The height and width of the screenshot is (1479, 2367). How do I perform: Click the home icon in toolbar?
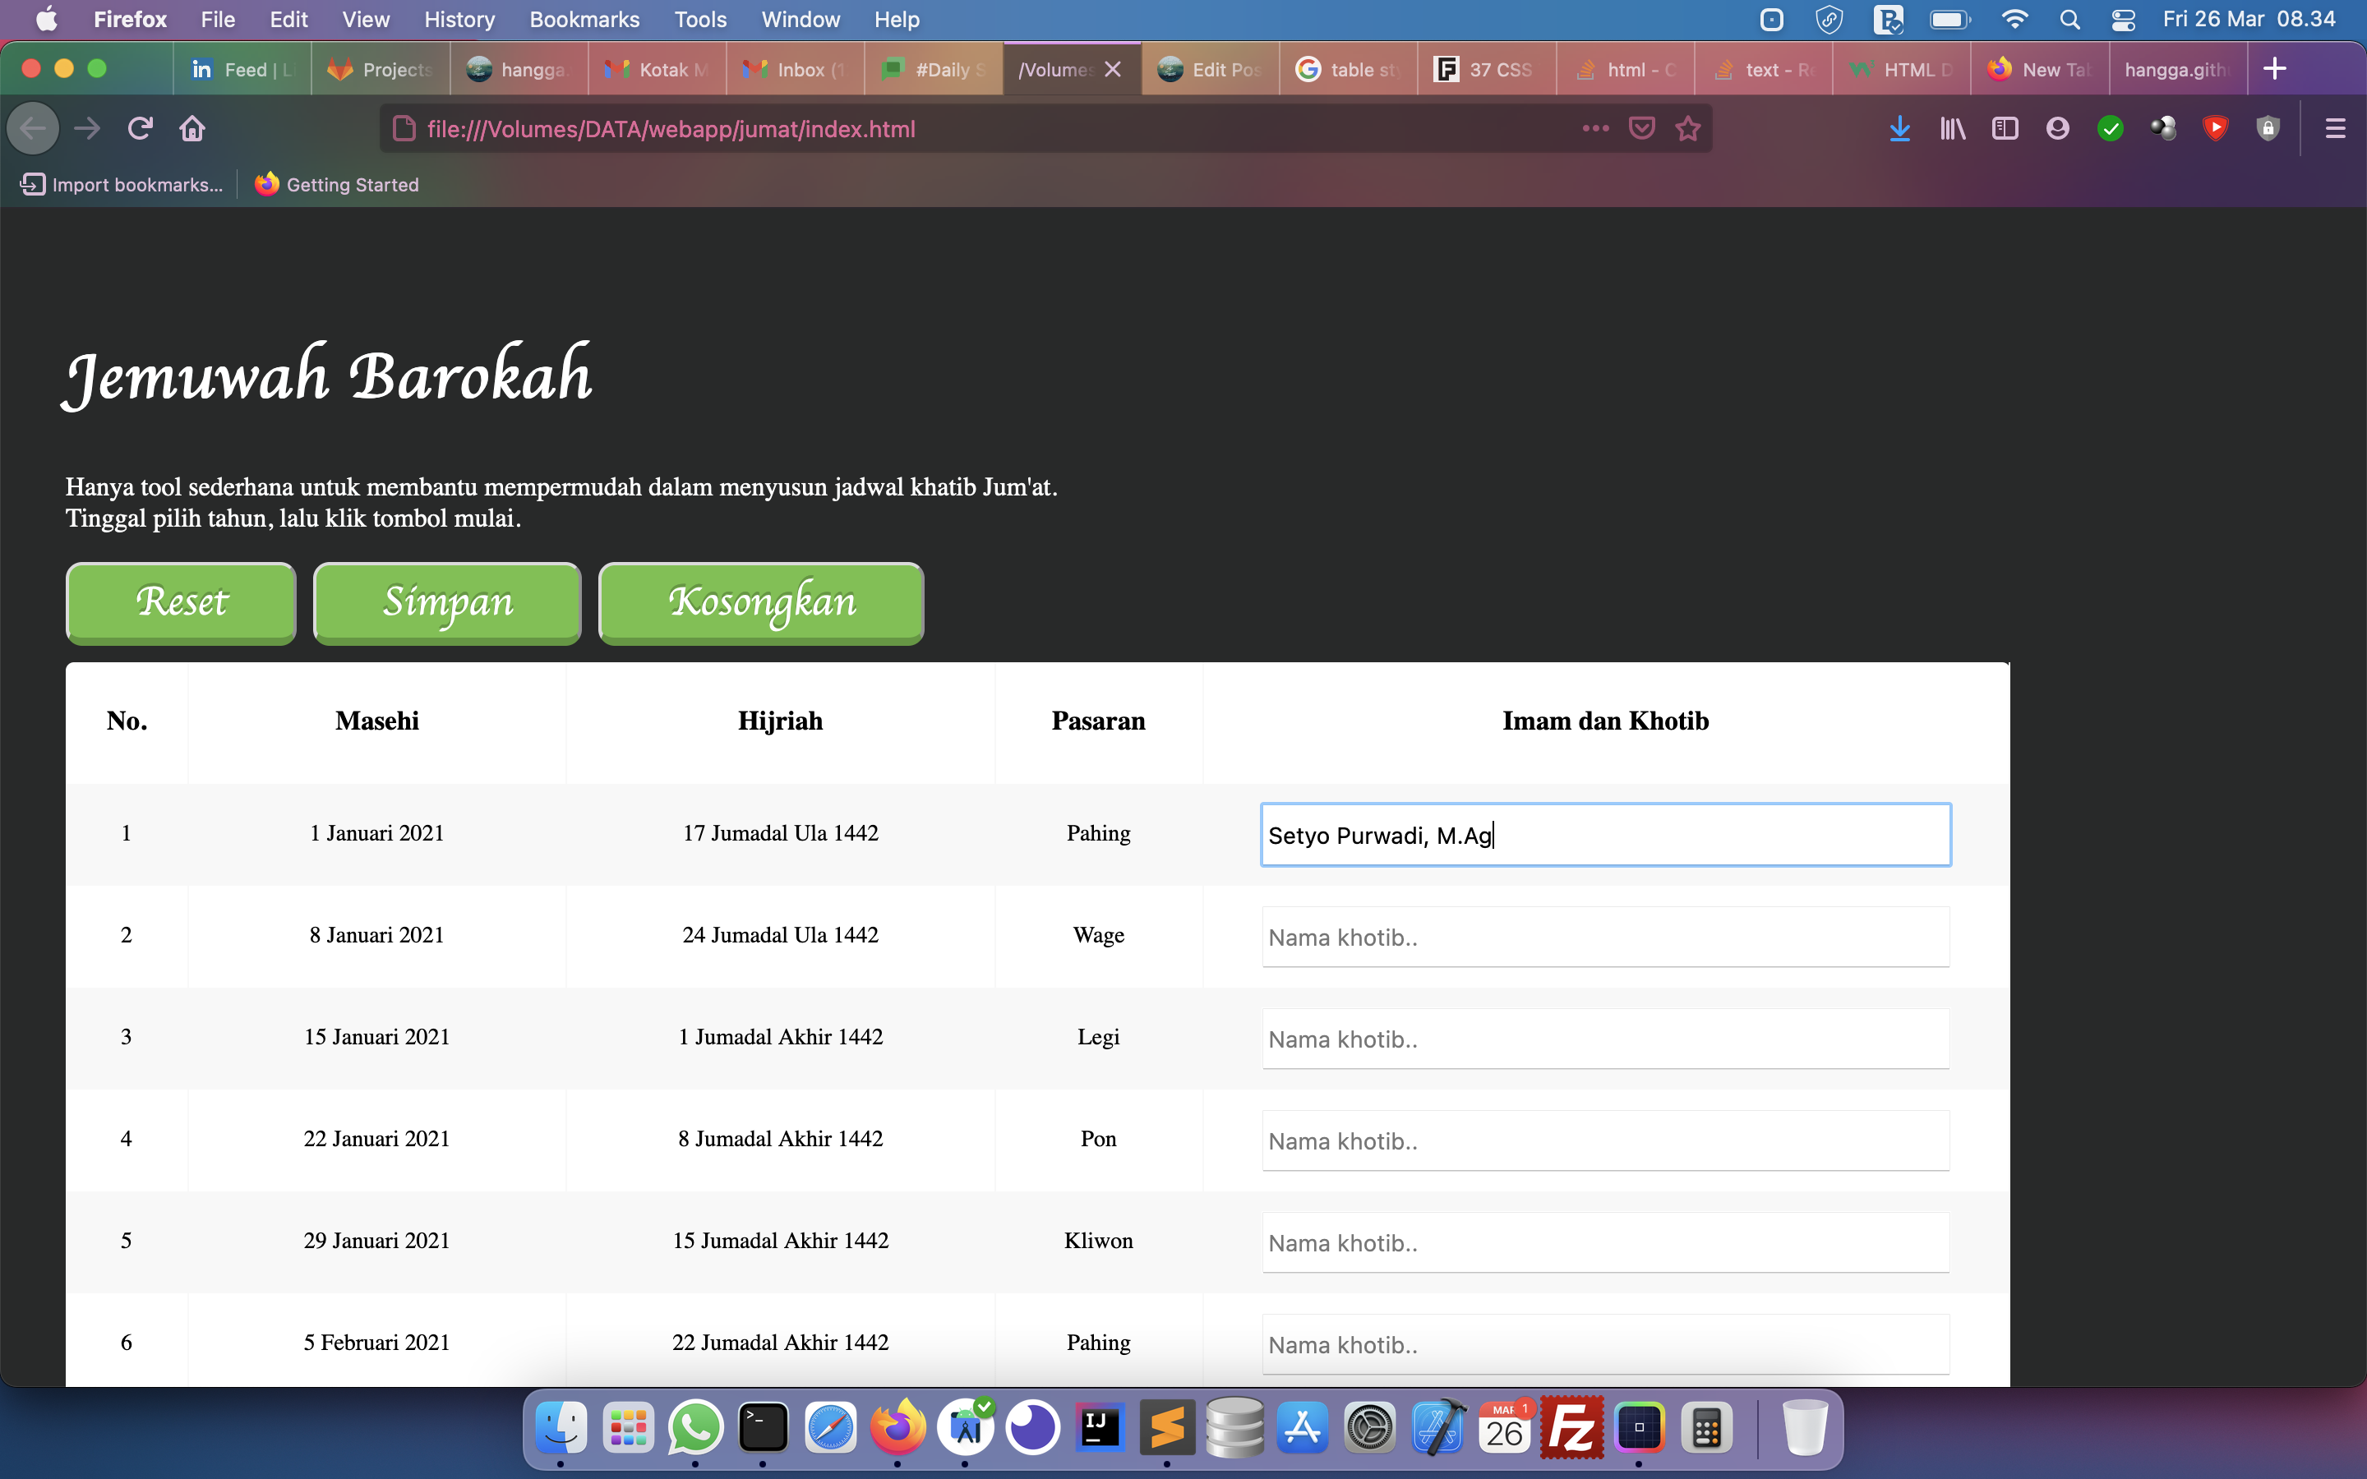coord(191,128)
